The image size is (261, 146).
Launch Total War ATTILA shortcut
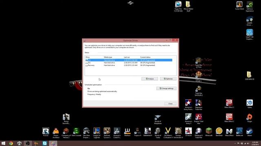point(199,62)
